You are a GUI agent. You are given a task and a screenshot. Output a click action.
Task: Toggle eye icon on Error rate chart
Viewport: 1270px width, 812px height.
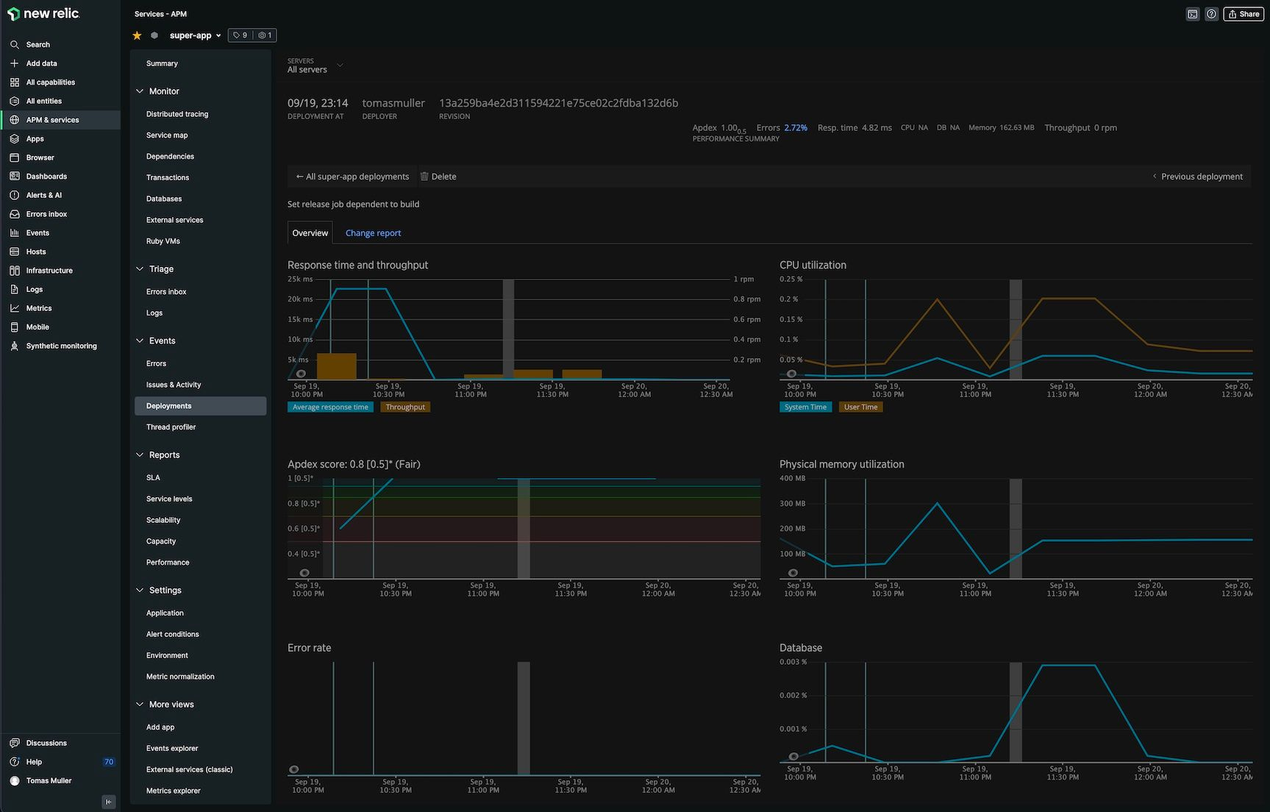click(x=293, y=769)
